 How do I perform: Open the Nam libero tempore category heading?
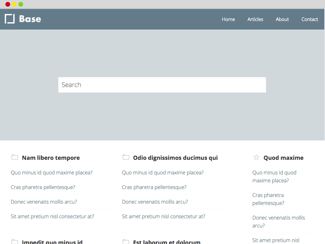[x=51, y=158]
